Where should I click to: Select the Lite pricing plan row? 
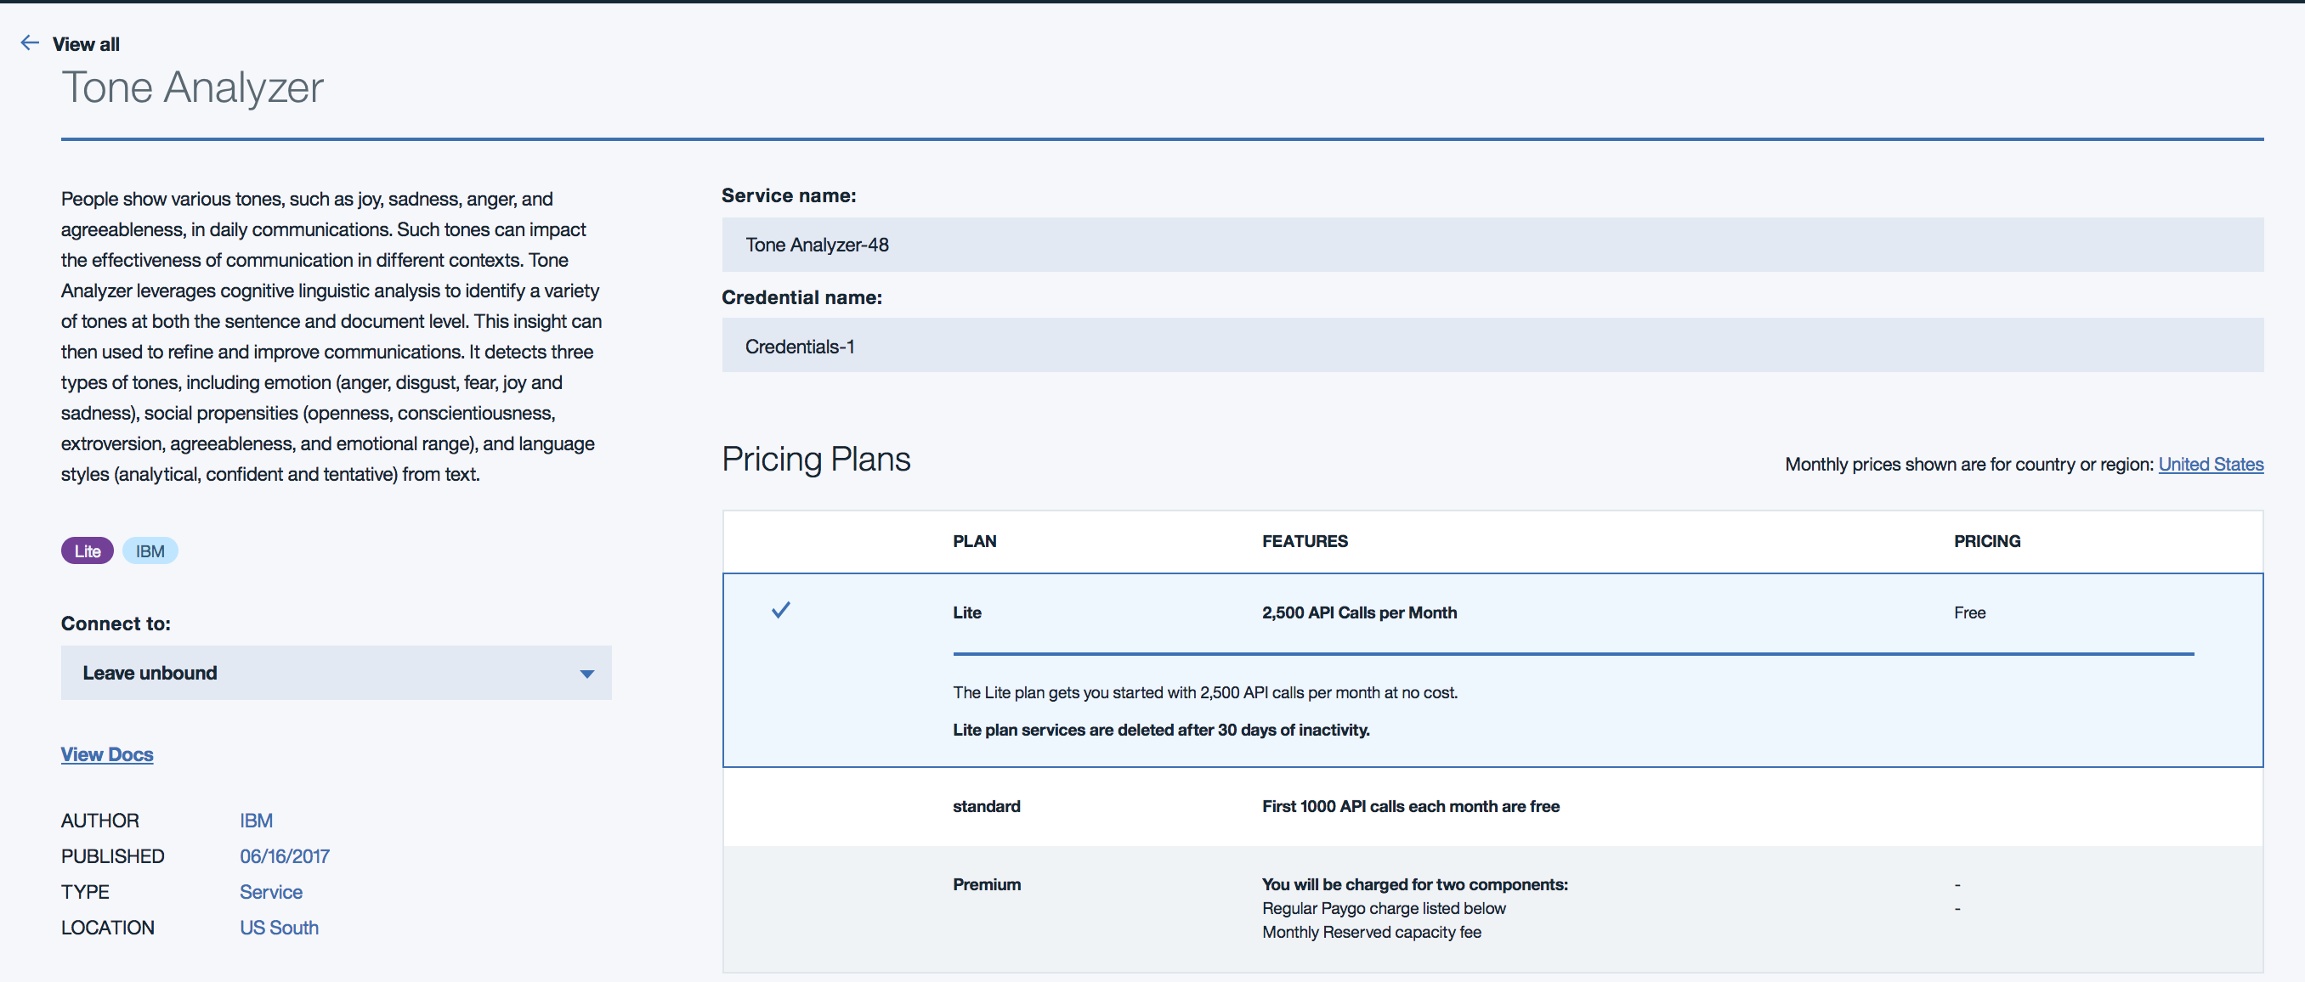[1492, 670]
